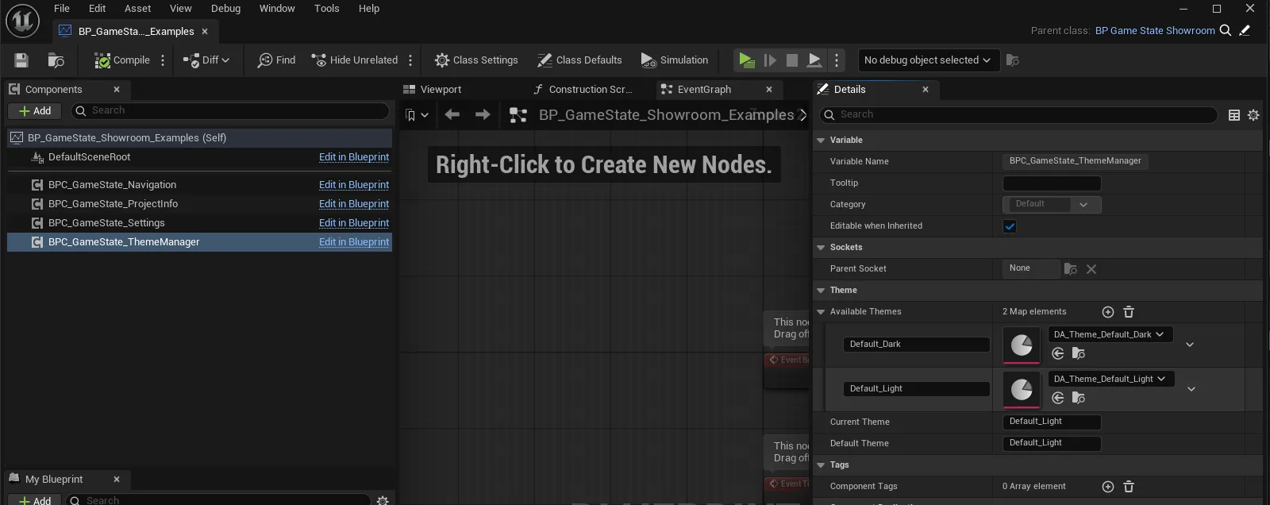
Task: Open the Diff dropdown
Action: point(206,60)
